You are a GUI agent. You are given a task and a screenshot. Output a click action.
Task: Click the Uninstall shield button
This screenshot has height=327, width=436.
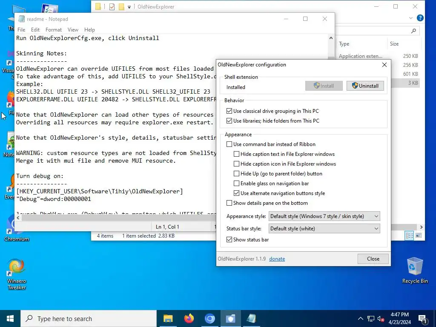coord(365,86)
